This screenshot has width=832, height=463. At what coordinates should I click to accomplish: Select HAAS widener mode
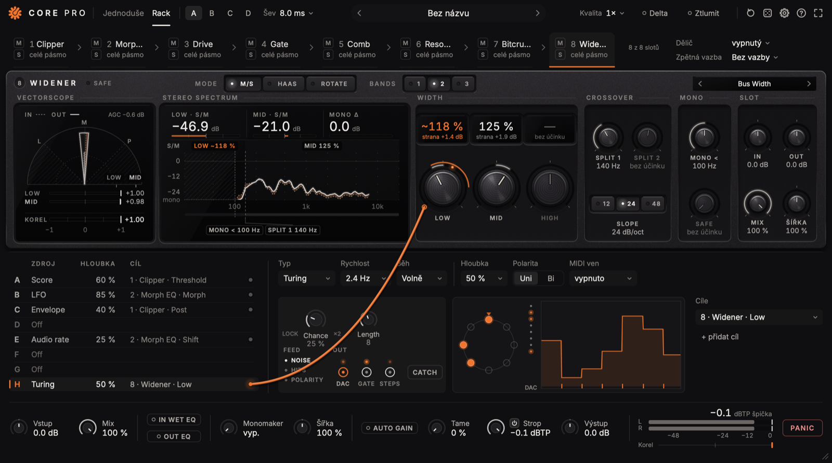tap(283, 84)
